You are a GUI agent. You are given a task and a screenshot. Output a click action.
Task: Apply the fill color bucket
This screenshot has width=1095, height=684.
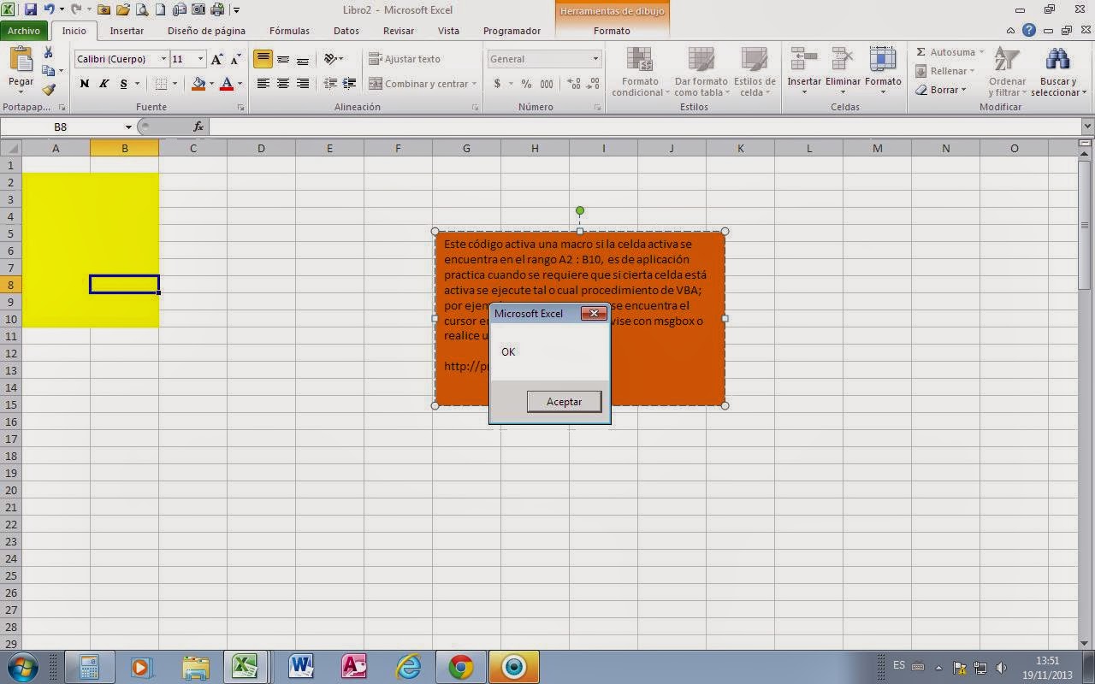coord(198,84)
